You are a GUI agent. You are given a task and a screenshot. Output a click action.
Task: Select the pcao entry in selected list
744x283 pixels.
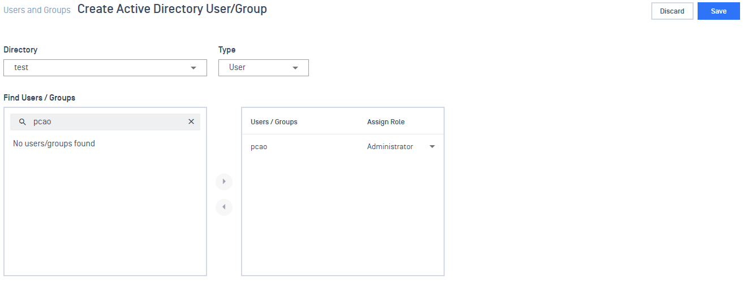[x=259, y=147]
